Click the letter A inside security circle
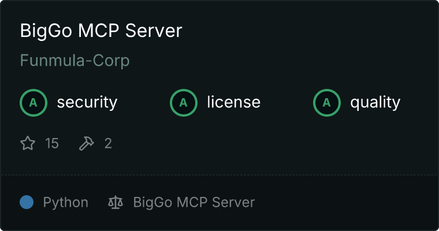Image resolution: width=439 pixels, height=231 pixels. tap(34, 103)
